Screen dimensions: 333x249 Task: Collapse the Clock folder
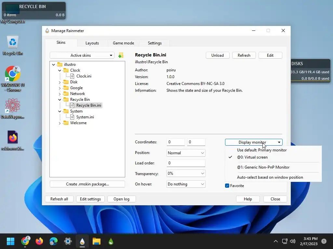(x=60, y=70)
